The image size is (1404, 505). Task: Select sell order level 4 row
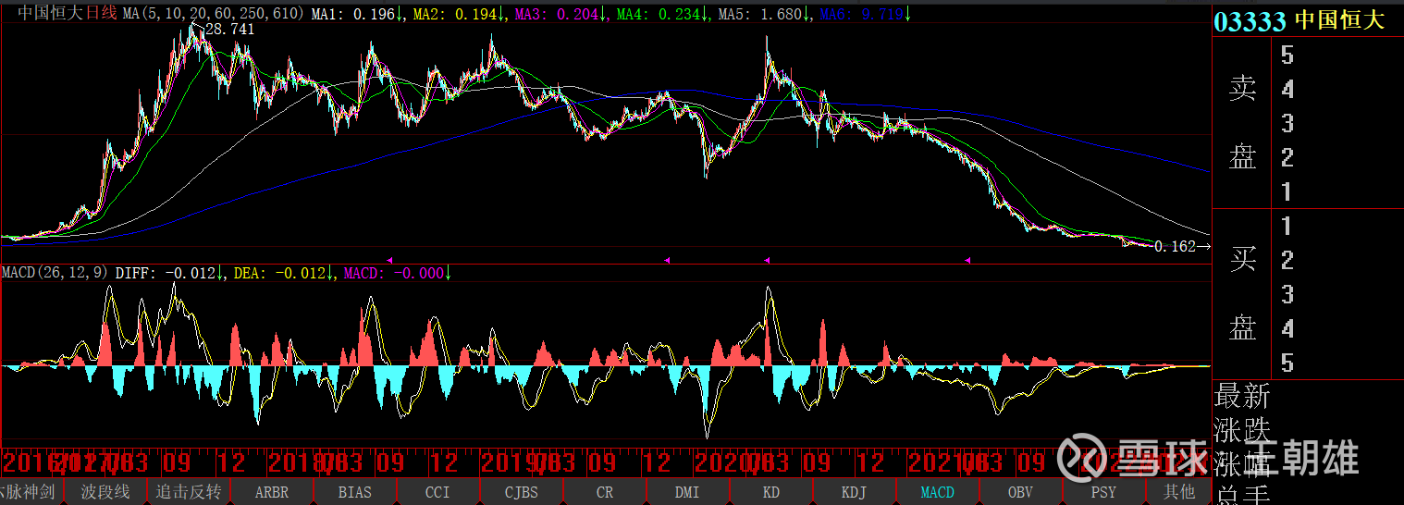1337,90
